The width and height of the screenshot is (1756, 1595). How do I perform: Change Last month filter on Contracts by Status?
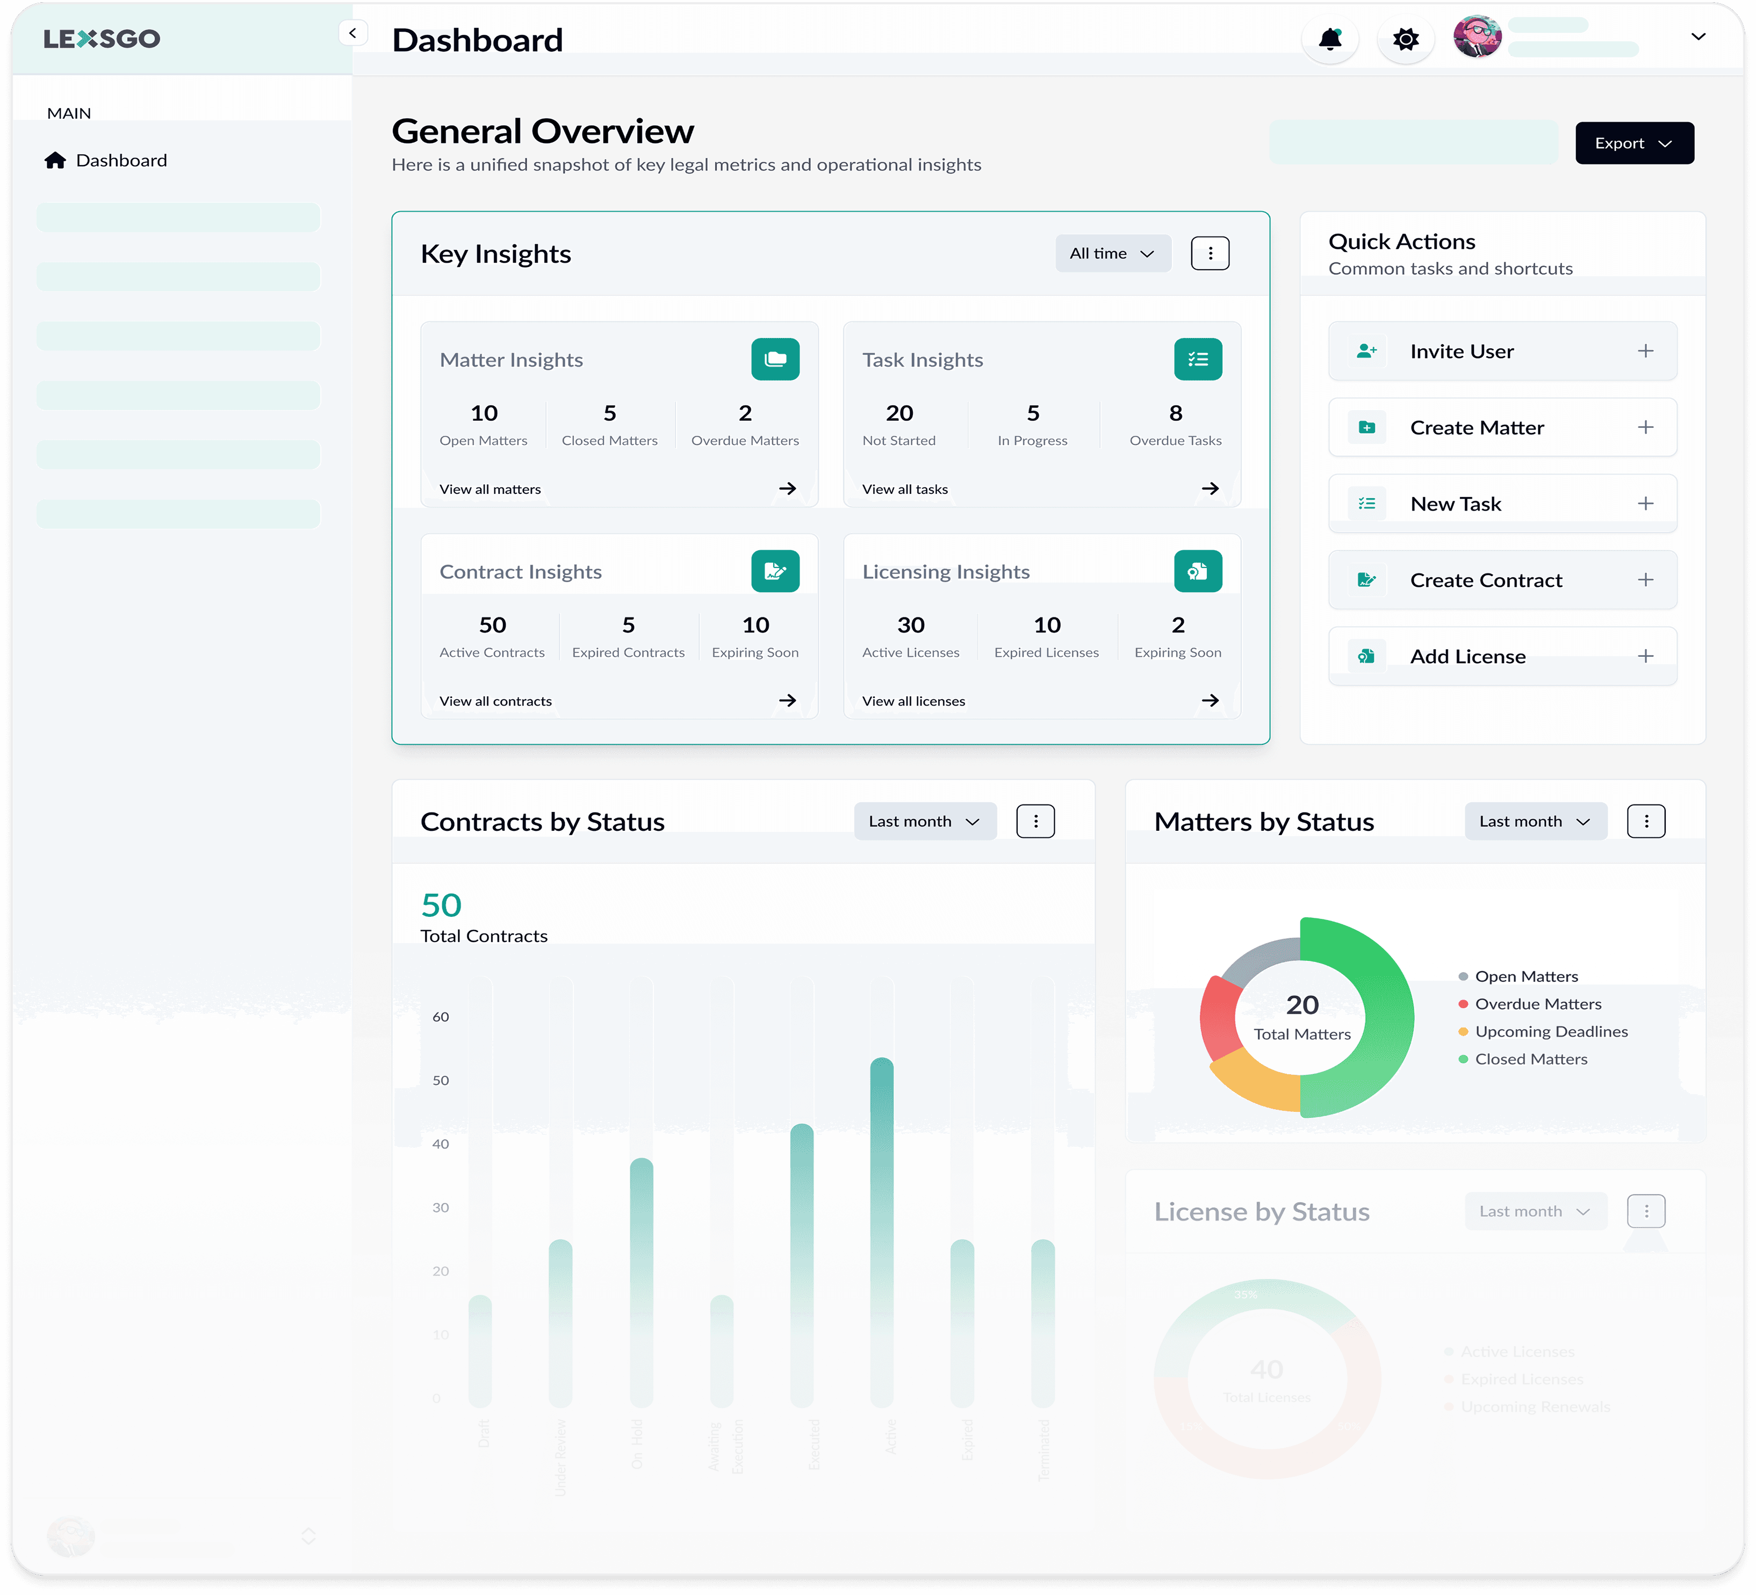924,821
